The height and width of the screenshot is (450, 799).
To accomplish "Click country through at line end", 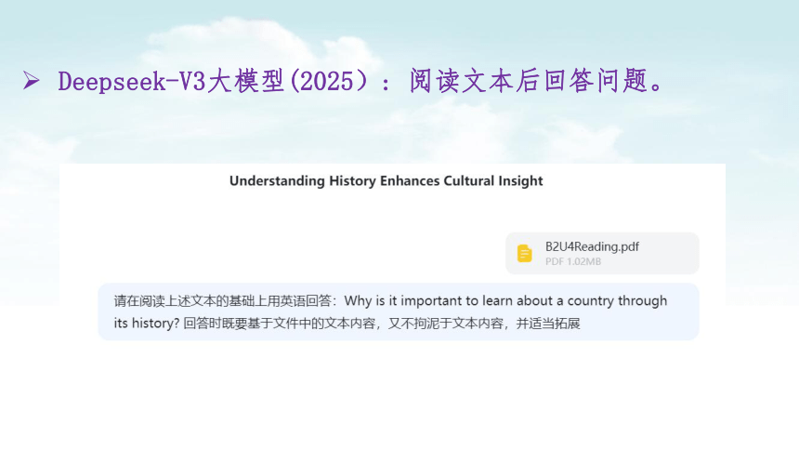I will click(x=617, y=301).
